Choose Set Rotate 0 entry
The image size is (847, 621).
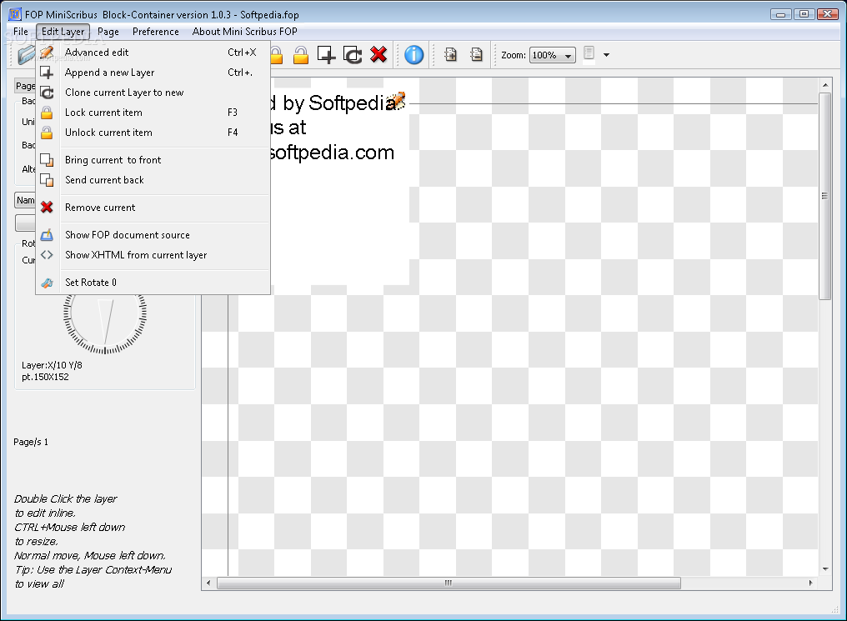click(x=153, y=283)
